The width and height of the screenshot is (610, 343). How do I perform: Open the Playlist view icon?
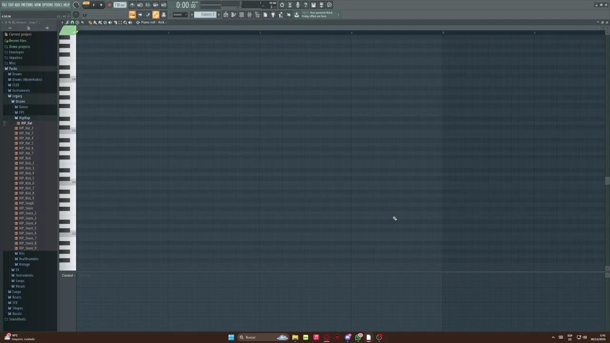(226, 14)
